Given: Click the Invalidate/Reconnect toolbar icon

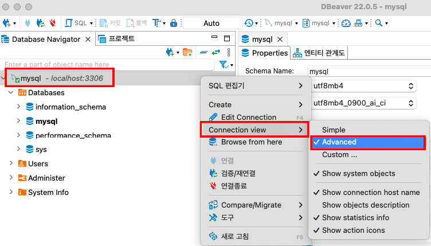Looking at the screenshot, I should tap(41, 23).
